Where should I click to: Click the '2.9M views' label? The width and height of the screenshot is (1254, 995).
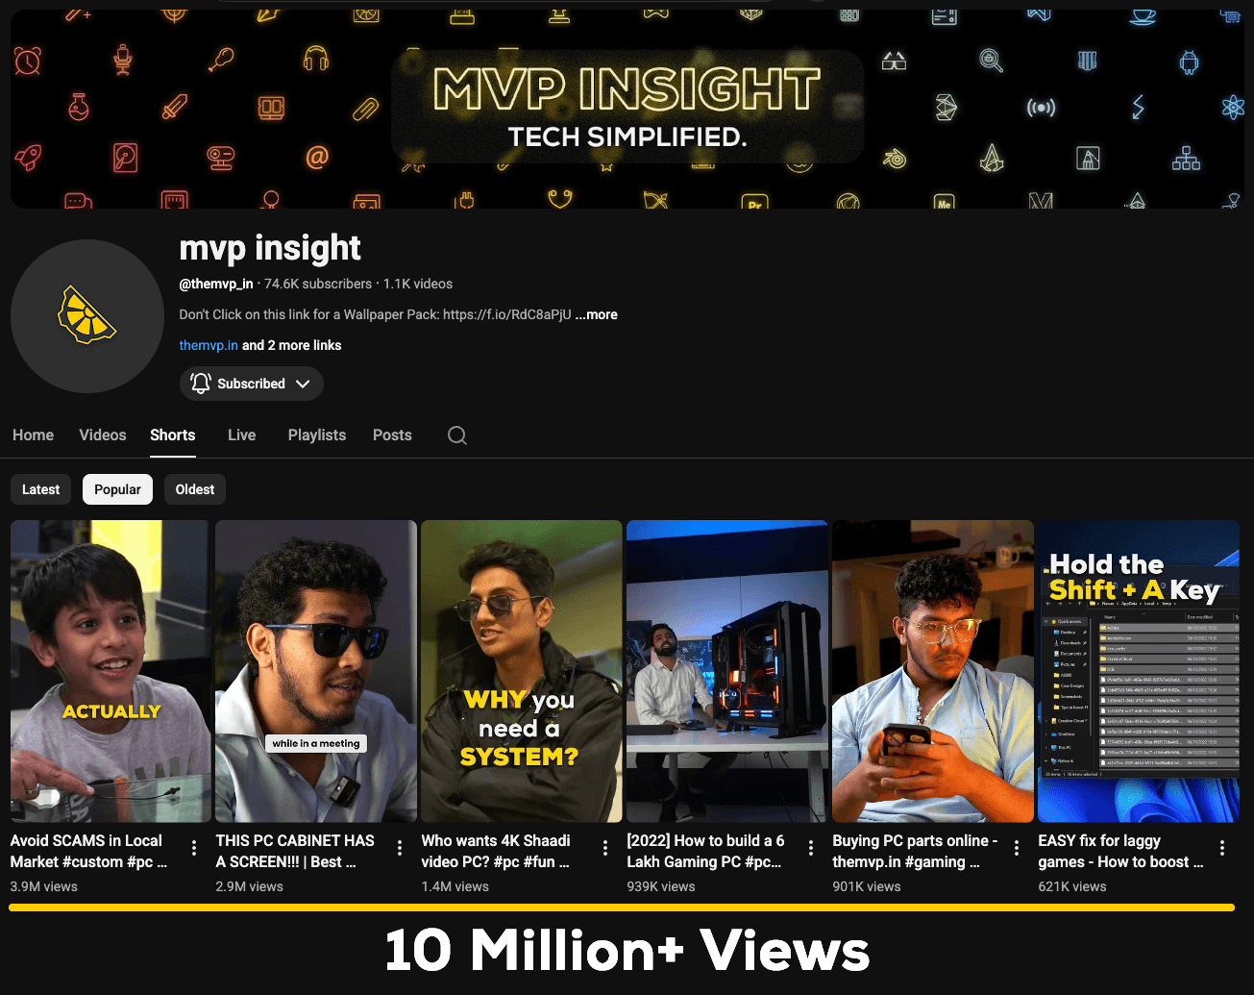coord(250,886)
